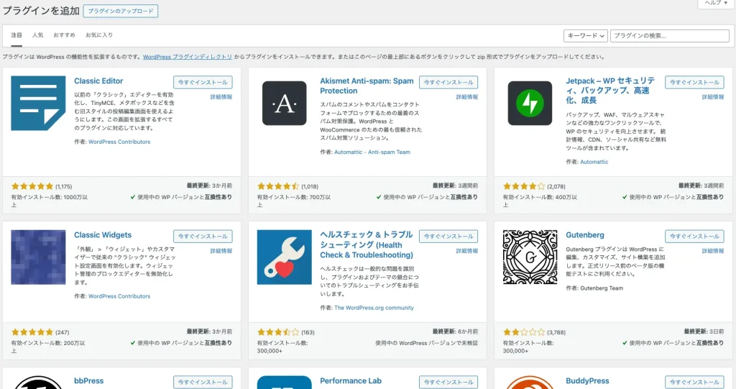Image resolution: width=736 pixels, height=389 pixels.
Task: Click WordPress Contributors author of Classic Editor
Action: pyautogui.click(x=119, y=142)
